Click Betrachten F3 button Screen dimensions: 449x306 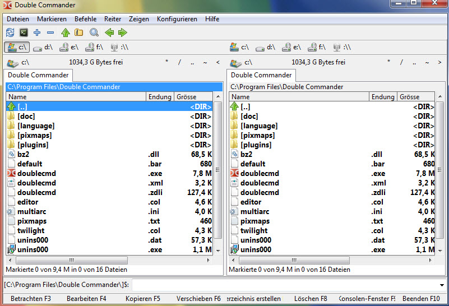[31, 299]
